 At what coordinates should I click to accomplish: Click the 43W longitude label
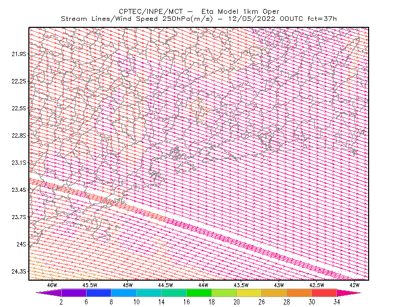(279, 285)
